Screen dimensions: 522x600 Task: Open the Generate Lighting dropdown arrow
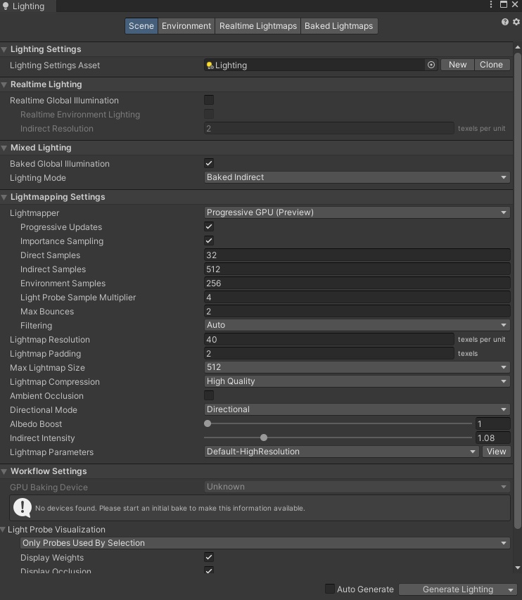coord(511,589)
